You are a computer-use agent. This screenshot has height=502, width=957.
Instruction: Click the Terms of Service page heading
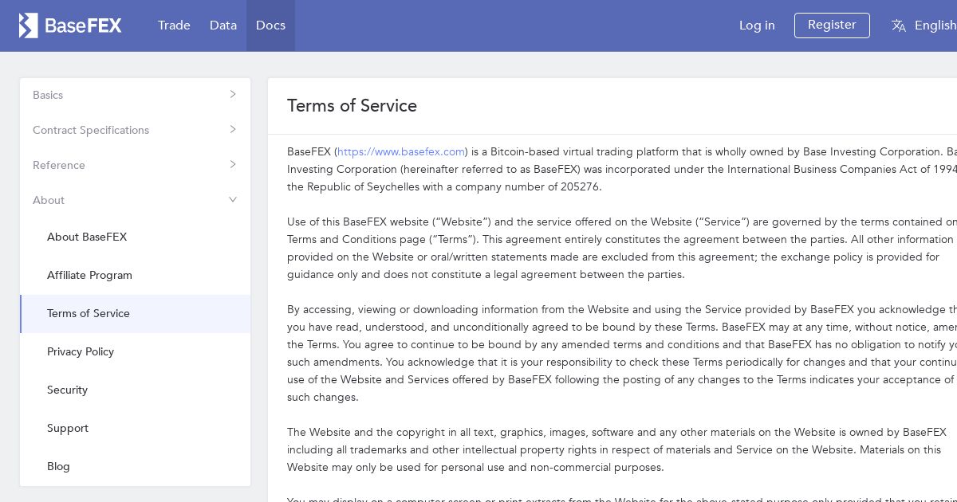[352, 106]
